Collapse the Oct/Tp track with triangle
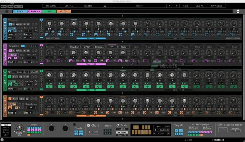 [x=5, y=101]
